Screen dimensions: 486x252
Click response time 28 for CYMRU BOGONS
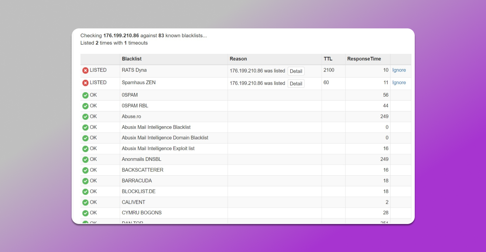[386, 213]
